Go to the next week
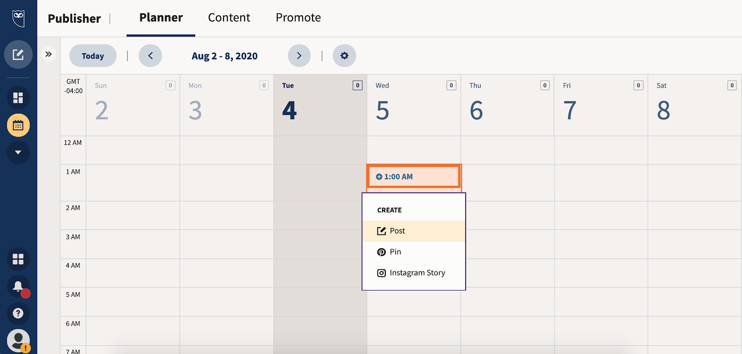The width and height of the screenshot is (742, 354). (299, 56)
